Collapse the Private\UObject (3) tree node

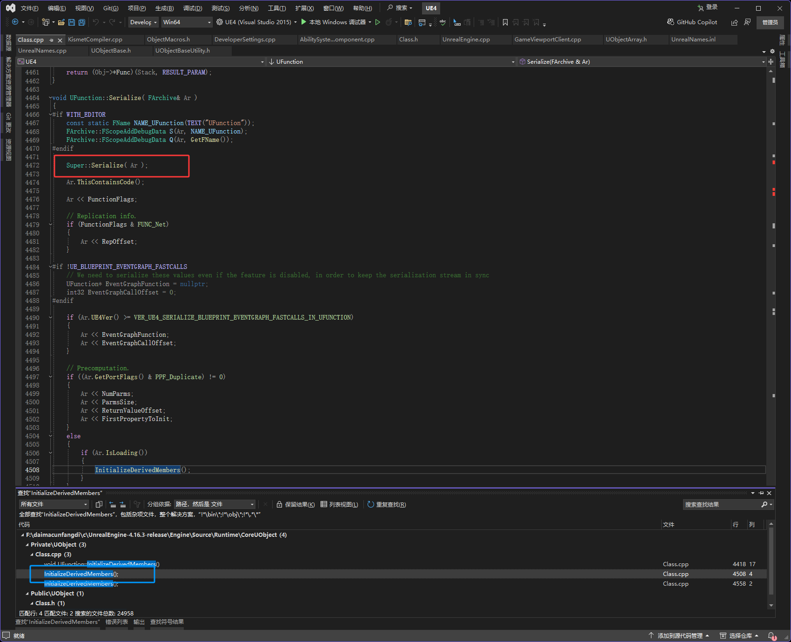click(x=27, y=545)
